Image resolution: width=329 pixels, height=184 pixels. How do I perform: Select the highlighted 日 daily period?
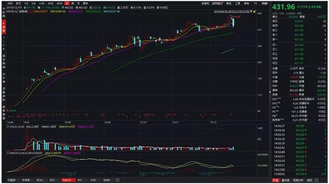point(67,4)
